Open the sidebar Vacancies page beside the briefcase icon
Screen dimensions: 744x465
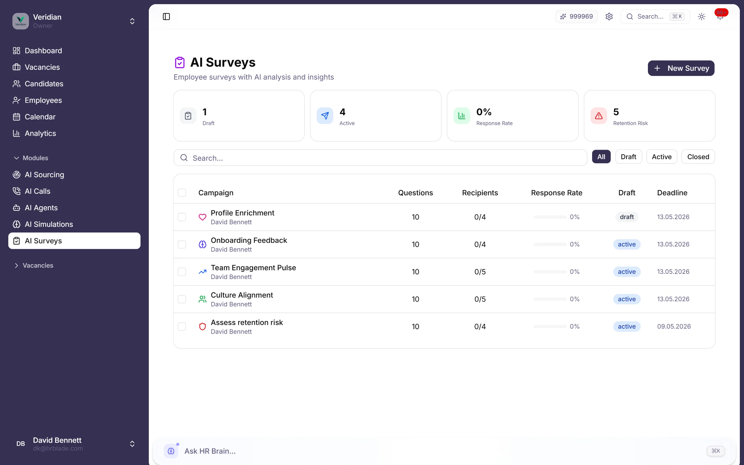pyautogui.click(x=74, y=67)
